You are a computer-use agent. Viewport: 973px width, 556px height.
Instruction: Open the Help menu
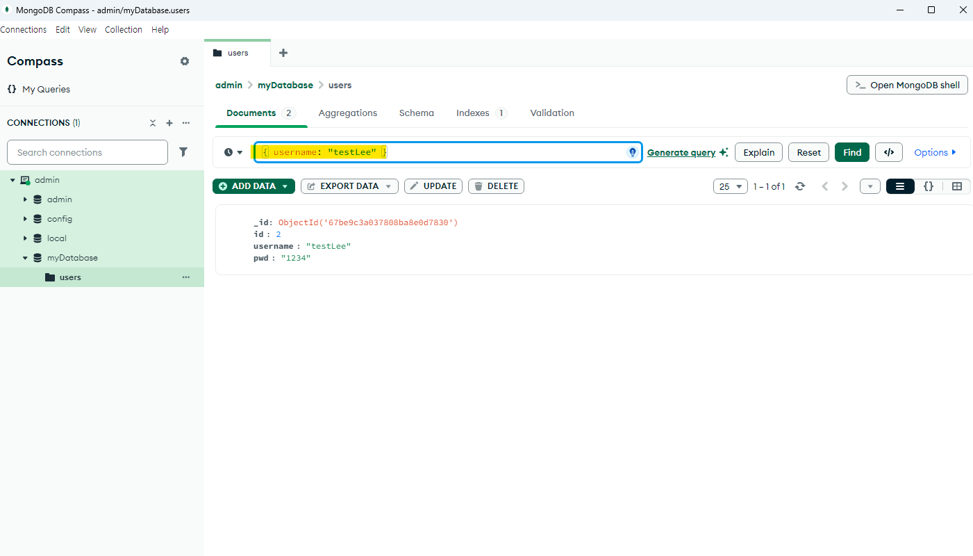click(160, 30)
